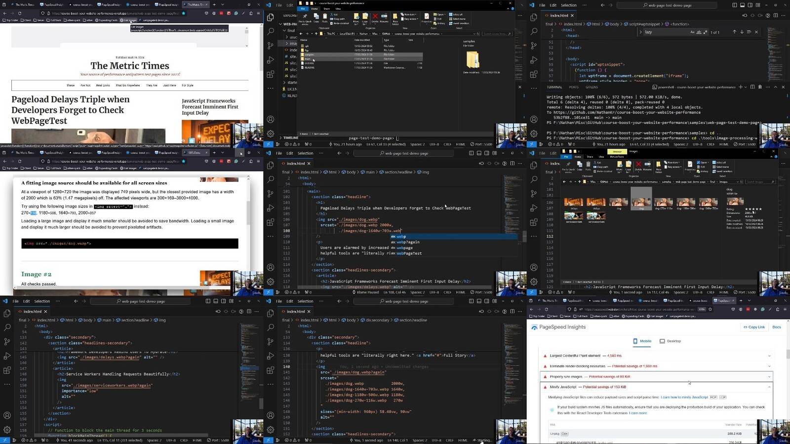Kill the powershell terminal with the trash icon

(x=761, y=87)
